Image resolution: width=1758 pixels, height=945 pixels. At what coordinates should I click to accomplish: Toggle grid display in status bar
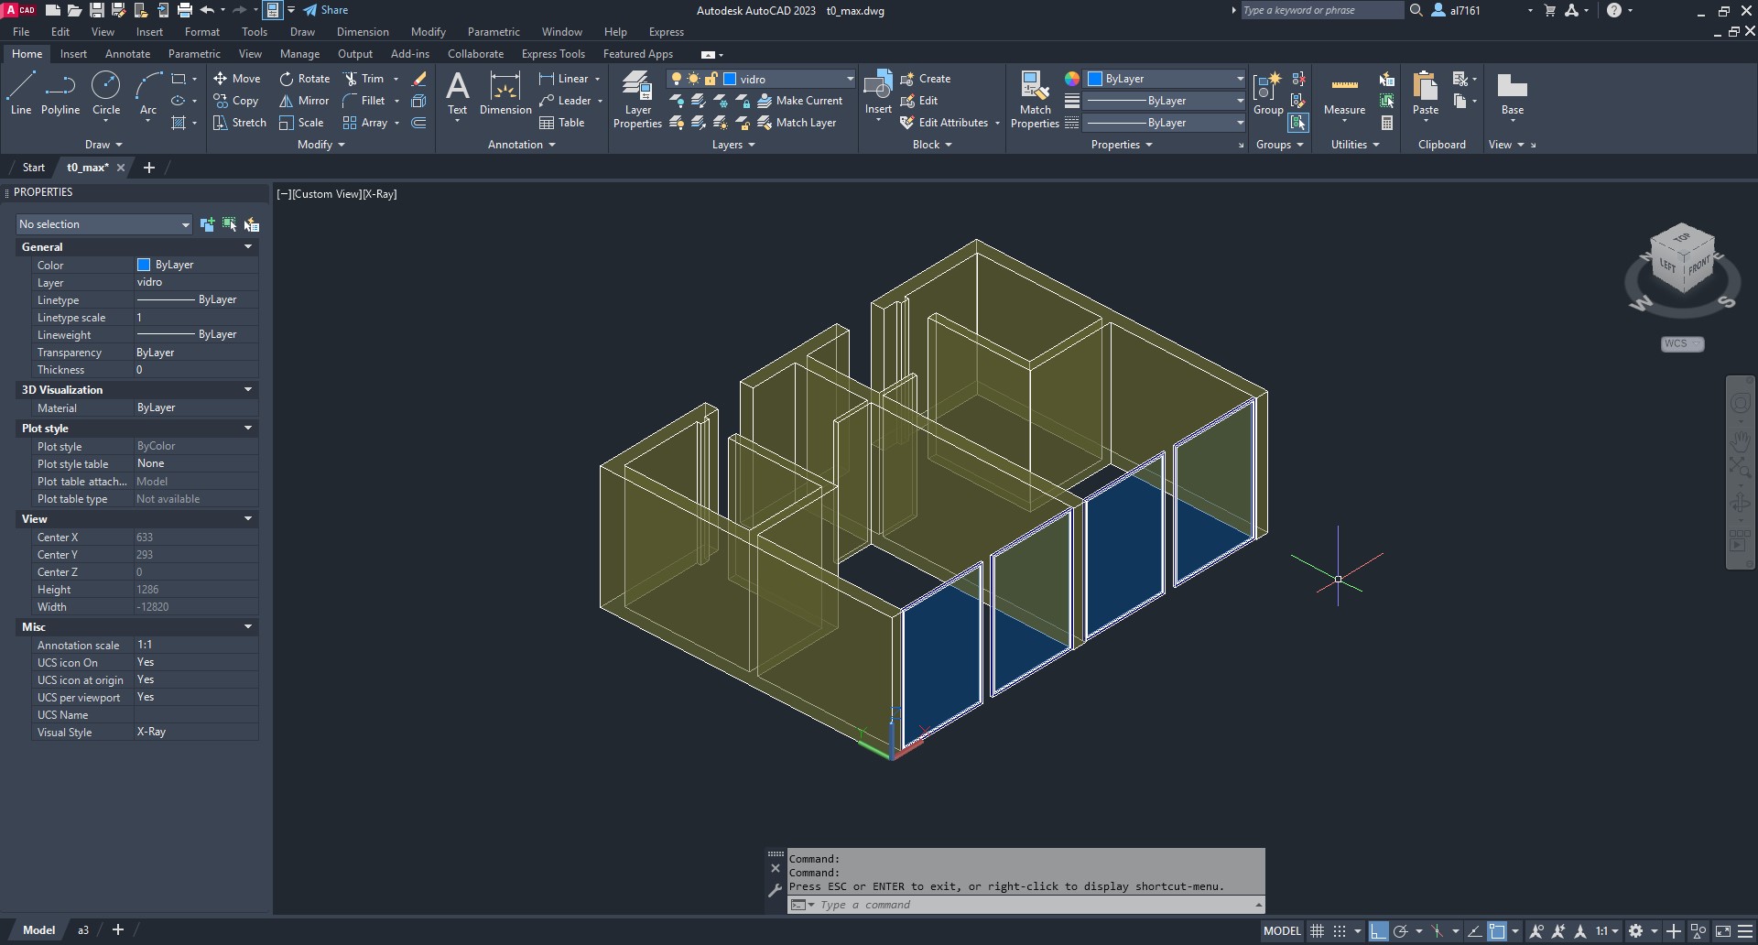pos(1317,931)
